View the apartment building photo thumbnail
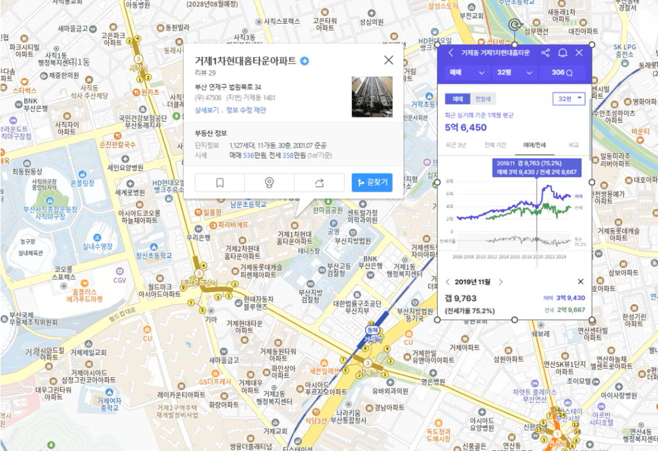 [x=372, y=97]
